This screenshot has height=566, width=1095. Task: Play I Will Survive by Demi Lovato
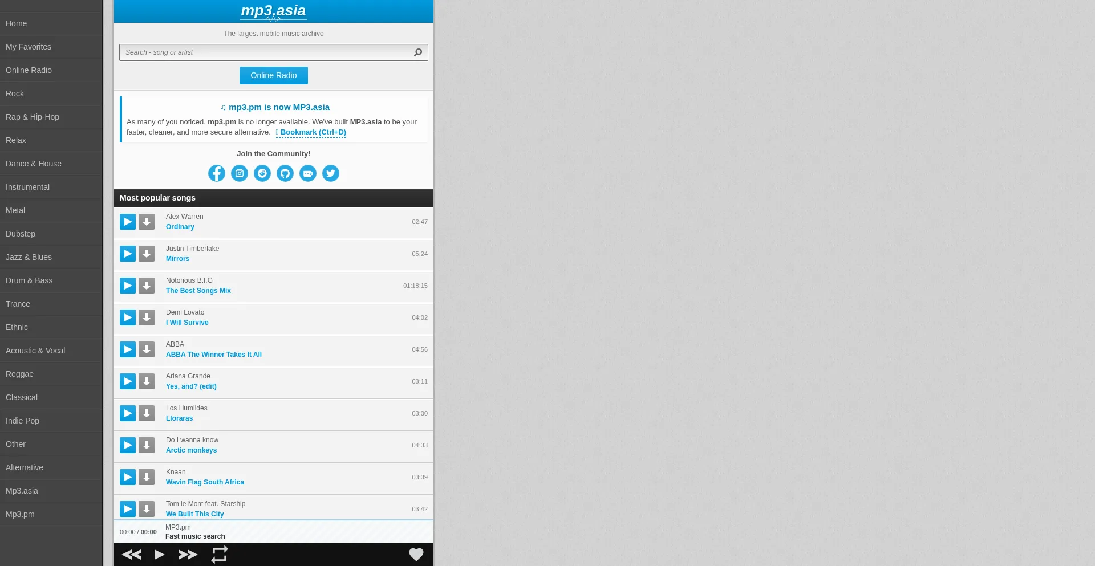[x=128, y=317]
